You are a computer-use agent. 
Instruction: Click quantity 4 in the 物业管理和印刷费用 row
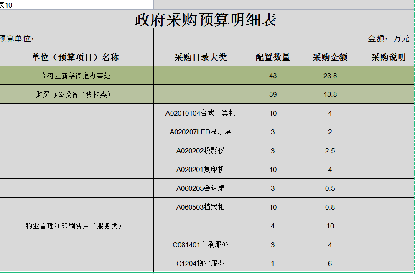pos(272,226)
